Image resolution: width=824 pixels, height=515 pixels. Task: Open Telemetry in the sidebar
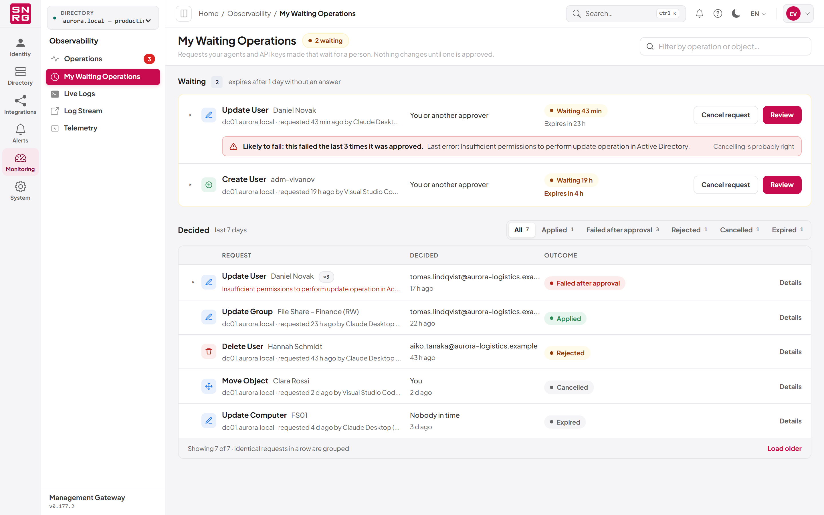pyautogui.click(x=103, y=128)
